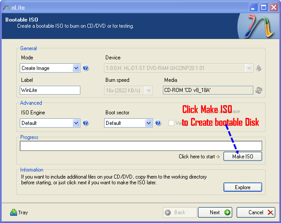Click the help icon beside Mode dropdown
This screenshot has height=223, width=281.
tap(86, 68)
